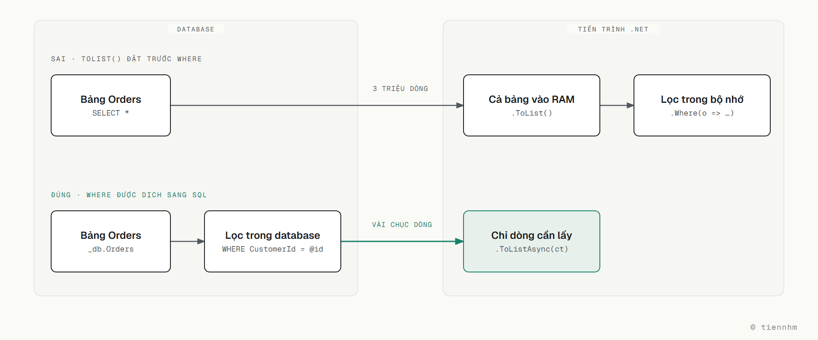Select the "WHERE CustomerId = @id" code text
The width and height of the screenshot is (818, 340).
coord(273,249)
